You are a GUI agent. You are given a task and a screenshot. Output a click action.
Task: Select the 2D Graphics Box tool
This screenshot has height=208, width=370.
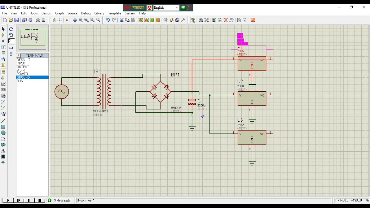coord(3,127)
